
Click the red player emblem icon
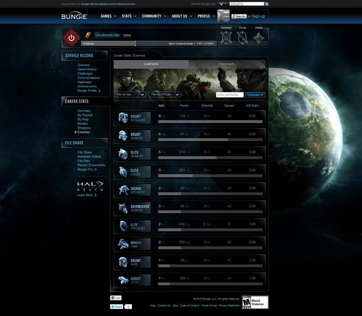[71, 38]
